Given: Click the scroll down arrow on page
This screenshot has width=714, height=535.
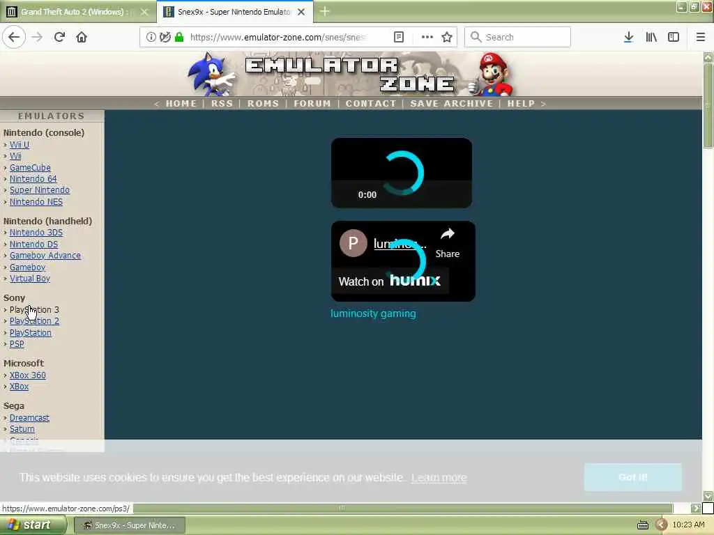Looking at the screenshot, I should pos(708,496).
